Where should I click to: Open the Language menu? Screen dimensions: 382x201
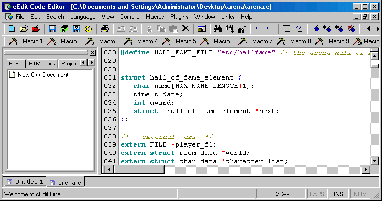tap(83, 17)
